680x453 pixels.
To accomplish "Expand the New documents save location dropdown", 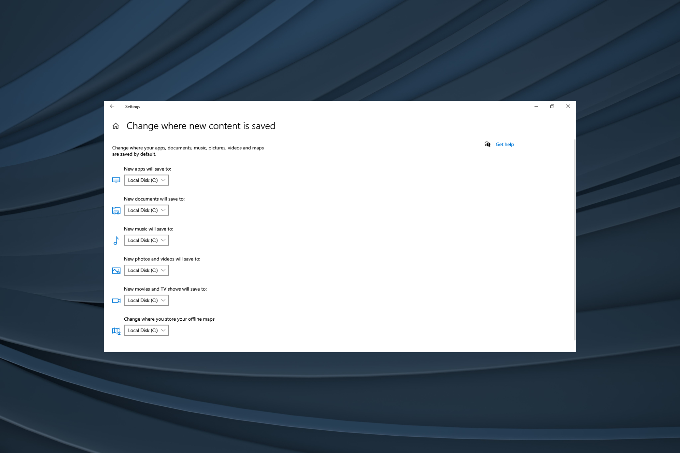I will 146,210.
